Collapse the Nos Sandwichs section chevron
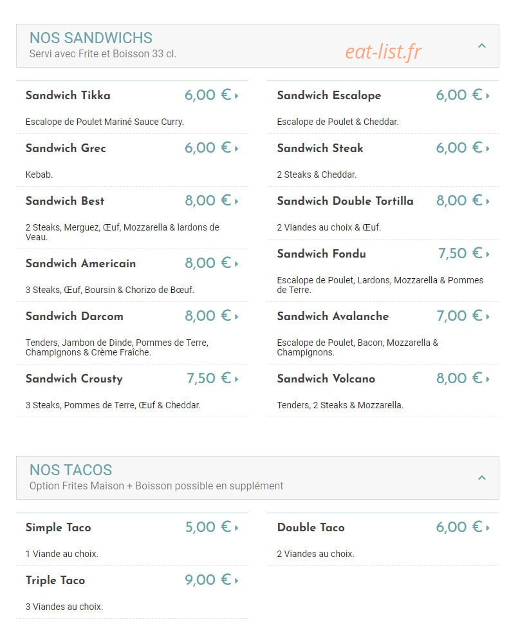 coord(481,46)
